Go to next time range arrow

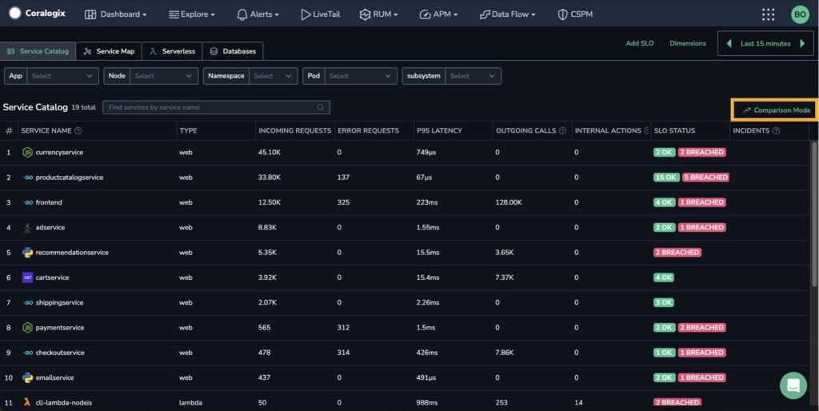802,43
